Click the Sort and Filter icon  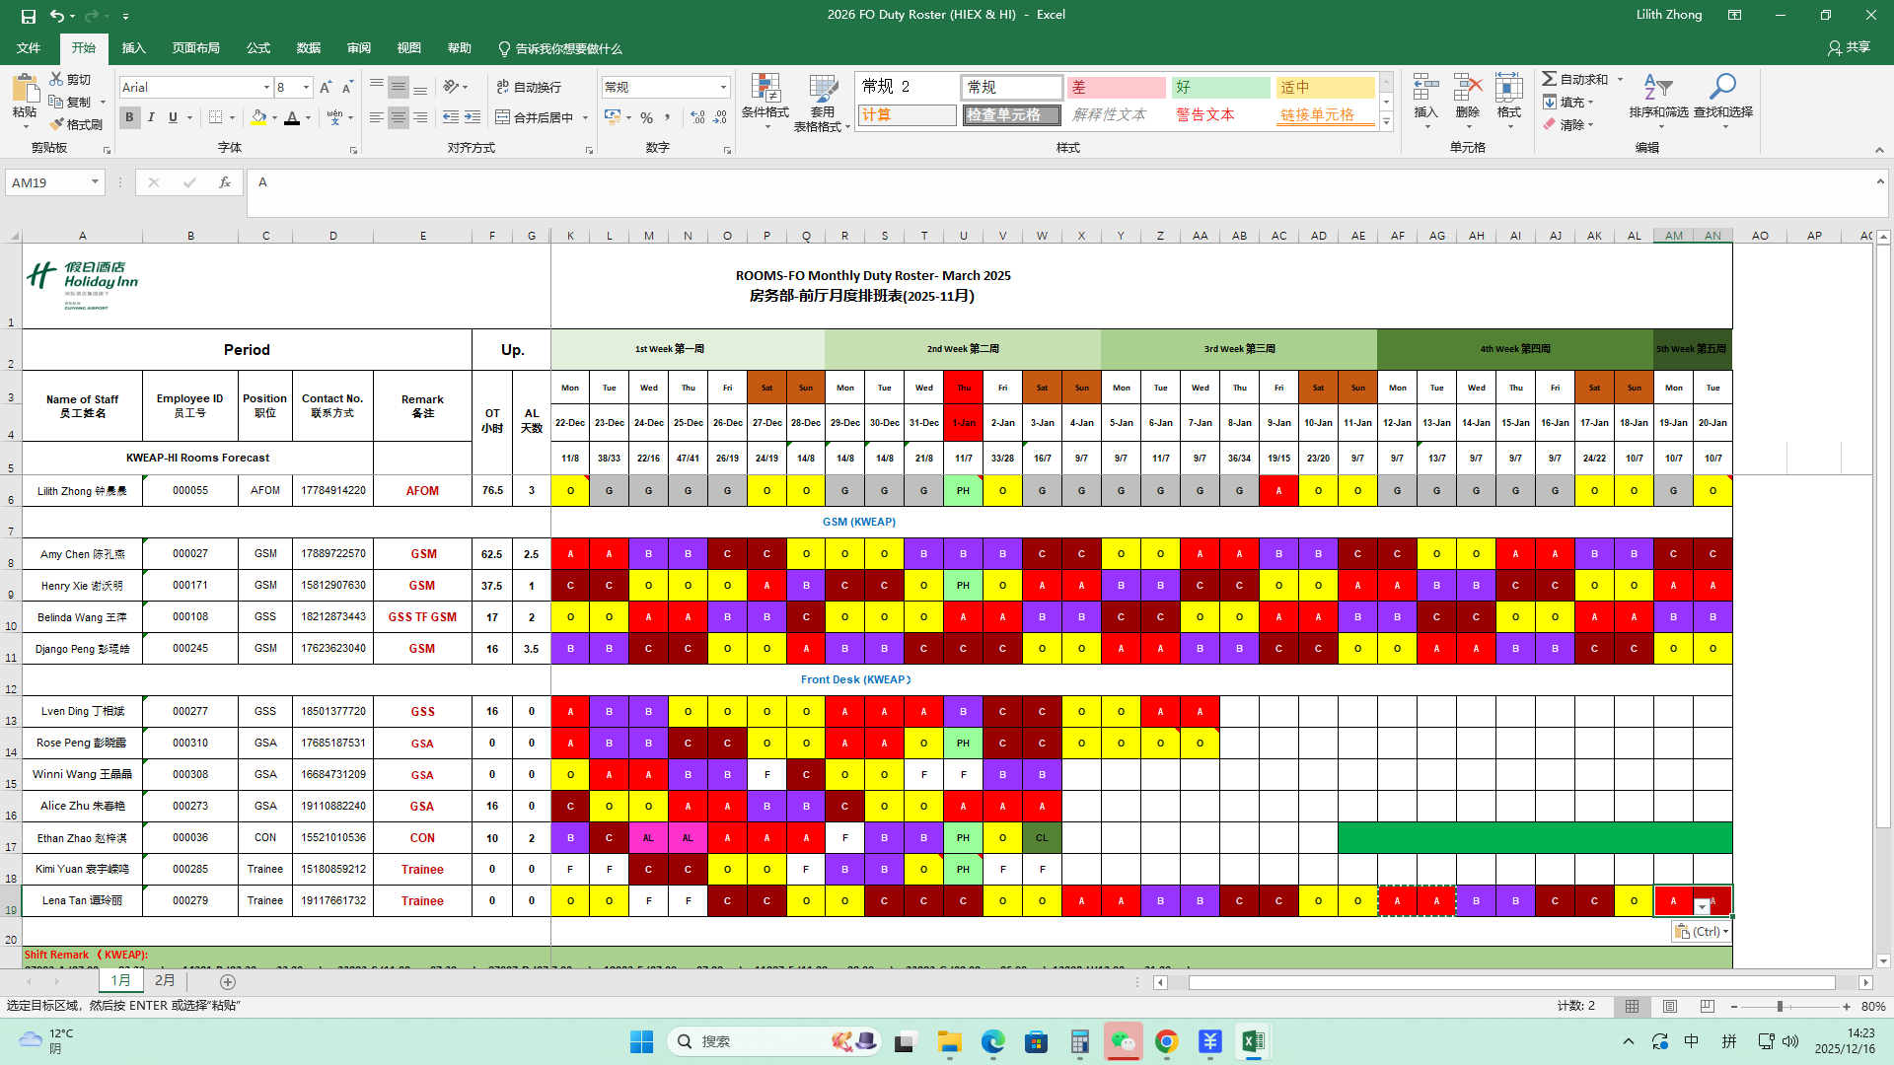pyautogui.click(x=1657, y=88)
